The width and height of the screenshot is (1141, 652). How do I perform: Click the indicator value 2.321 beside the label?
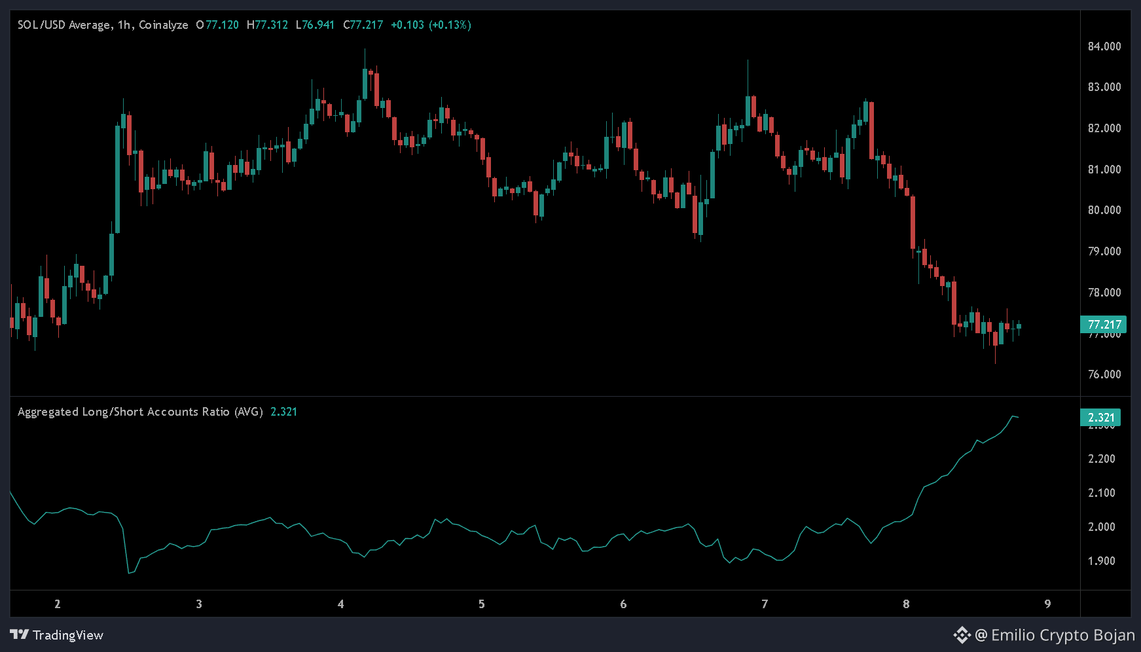point(284,412)
